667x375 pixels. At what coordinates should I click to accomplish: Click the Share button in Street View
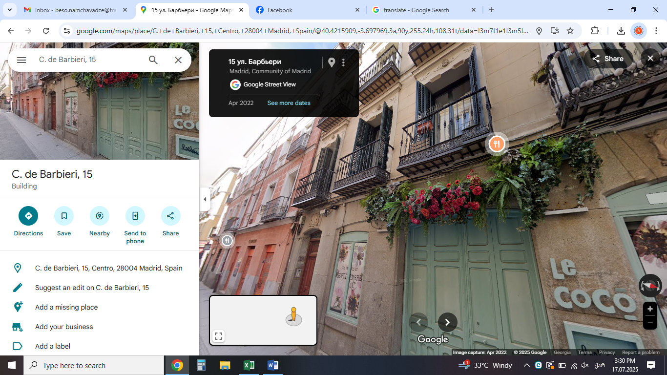point(608,59)
